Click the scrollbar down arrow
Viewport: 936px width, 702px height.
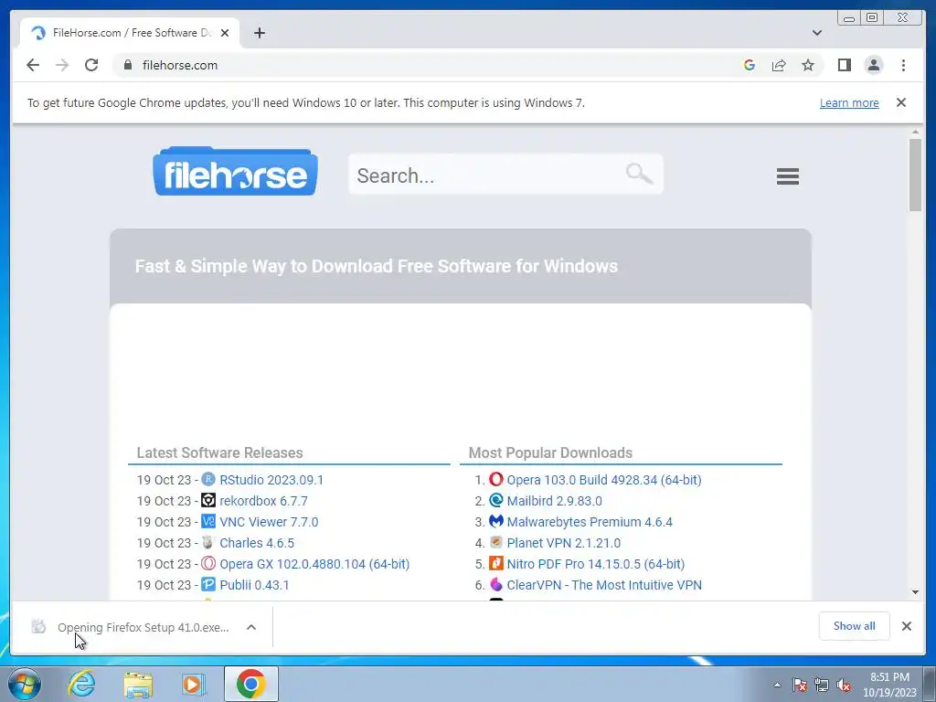[x=915, y=592]
